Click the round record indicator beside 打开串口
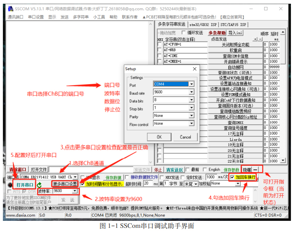This screenshot has width=293, height=232. 10,185
